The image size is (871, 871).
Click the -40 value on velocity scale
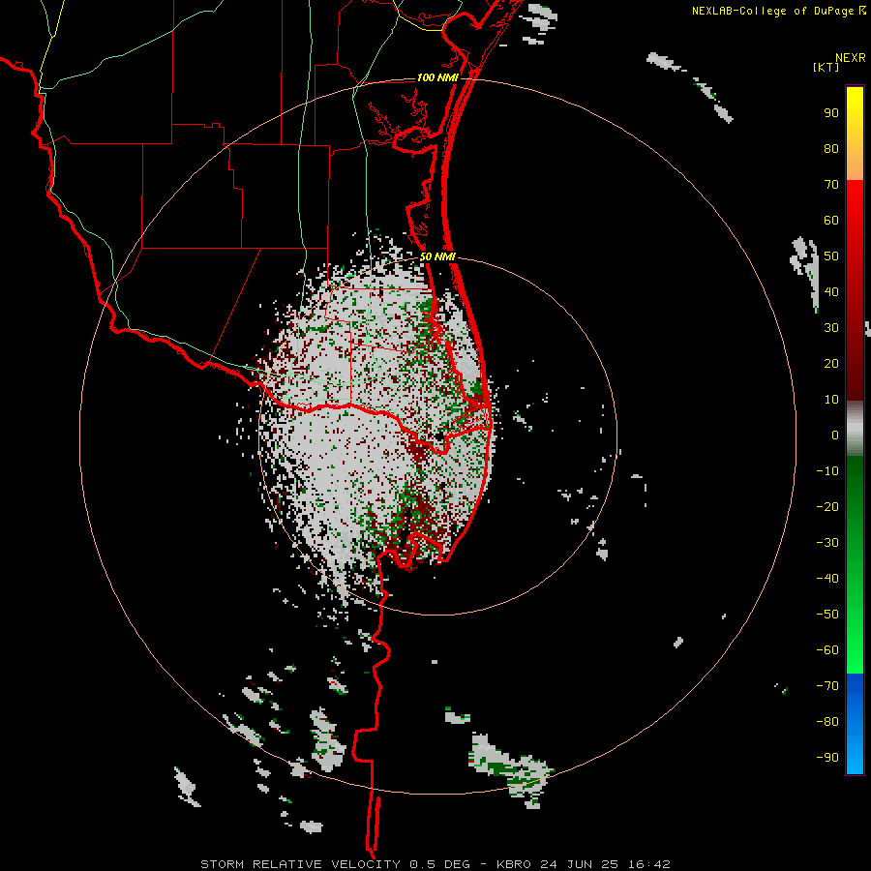point(827,579)
